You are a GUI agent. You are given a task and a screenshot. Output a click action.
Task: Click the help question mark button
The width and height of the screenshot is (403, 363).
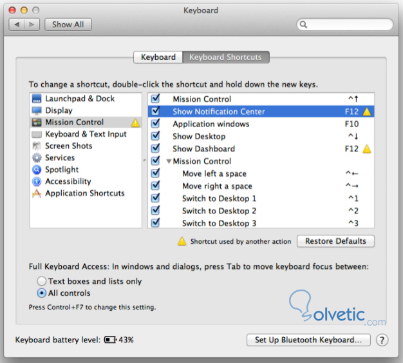click(x=382, y=340)
